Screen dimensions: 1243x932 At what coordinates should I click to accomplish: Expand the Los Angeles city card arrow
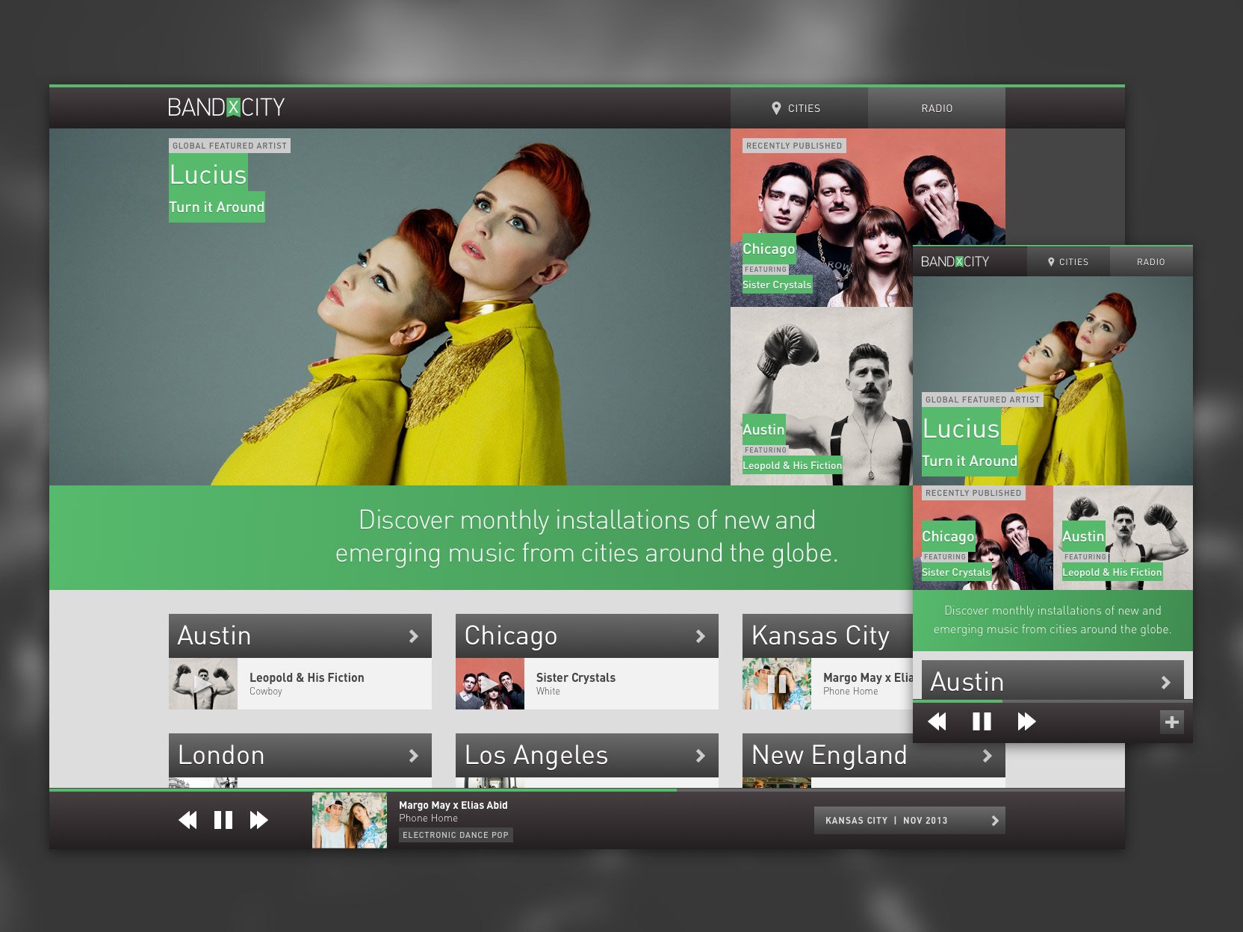coord(700,756)
